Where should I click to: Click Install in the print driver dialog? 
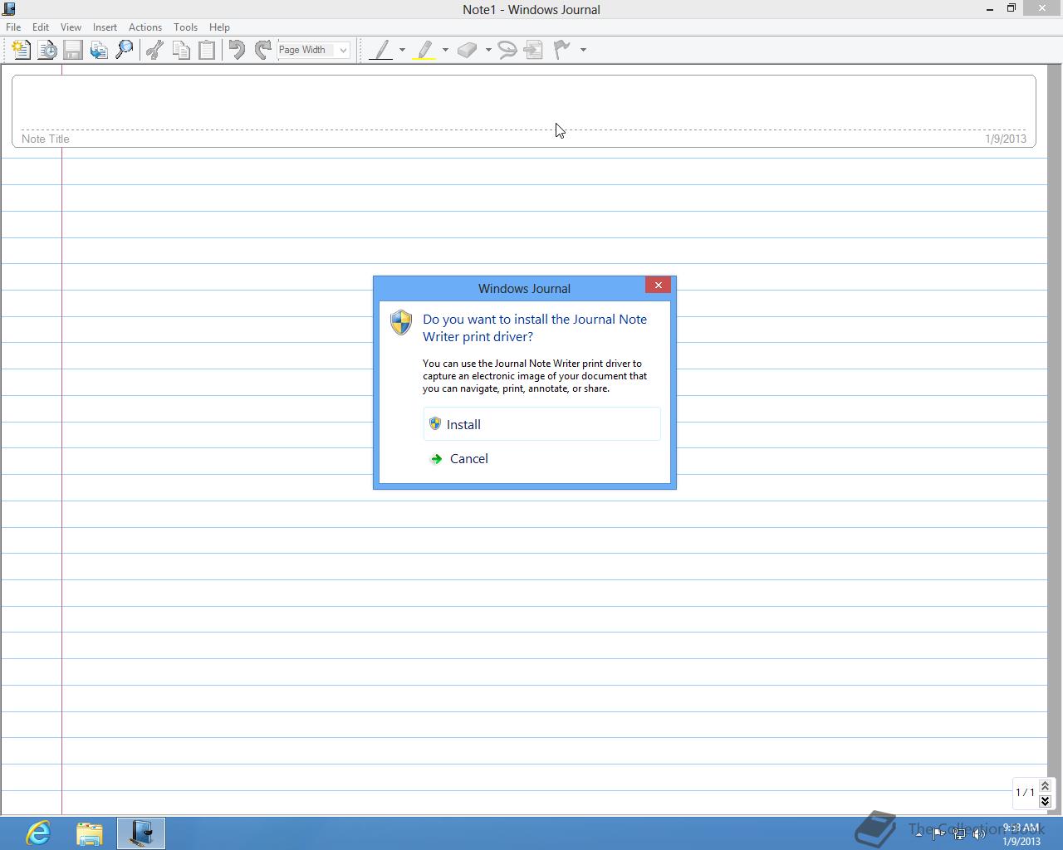541,424
